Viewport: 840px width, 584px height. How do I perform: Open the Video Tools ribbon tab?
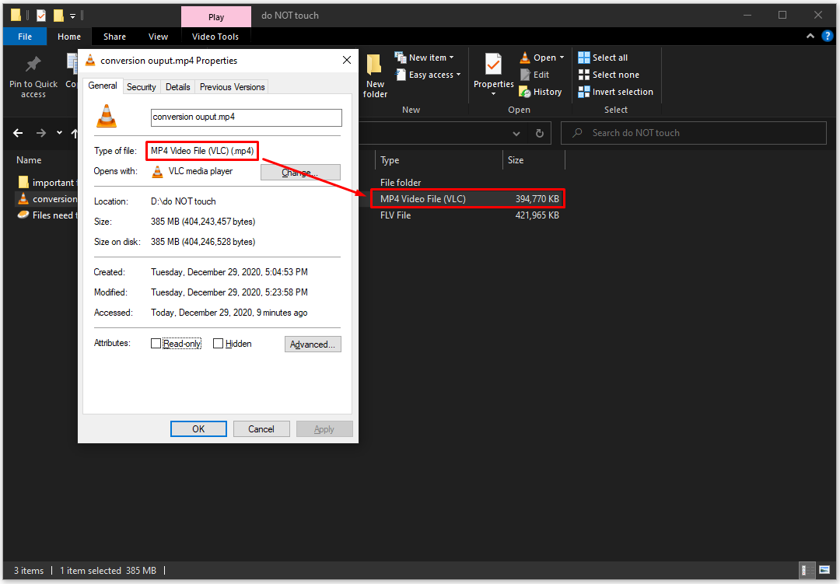[x=215, y=37]
